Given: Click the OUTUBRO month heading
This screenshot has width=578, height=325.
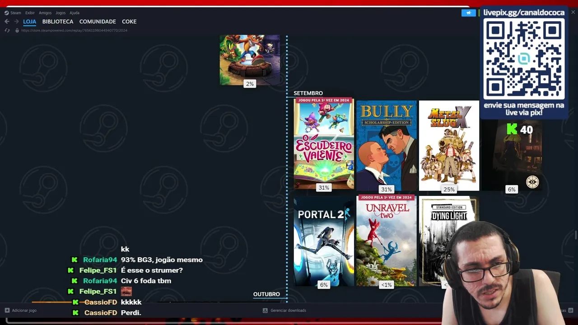Looking at the screenshot, I should point(266,294).
